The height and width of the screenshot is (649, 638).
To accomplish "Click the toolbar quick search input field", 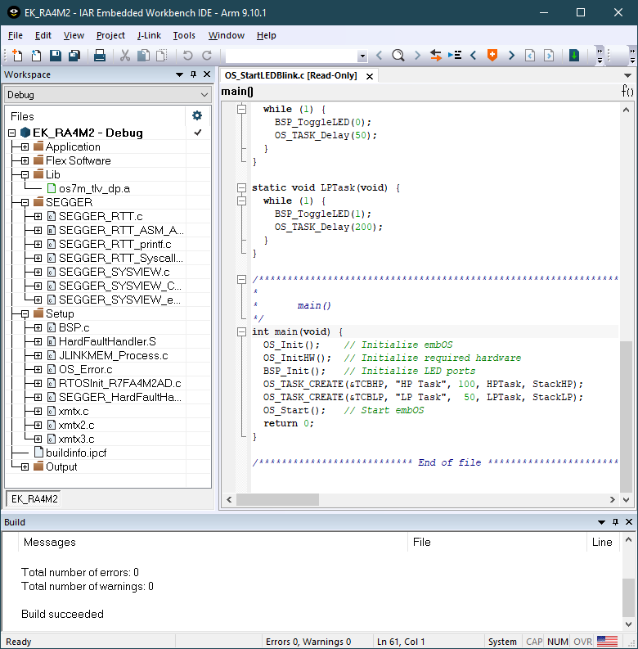I will coord(290,56).
